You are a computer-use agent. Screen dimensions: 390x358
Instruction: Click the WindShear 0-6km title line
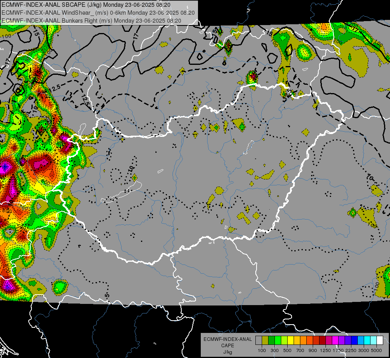(98, 13)
